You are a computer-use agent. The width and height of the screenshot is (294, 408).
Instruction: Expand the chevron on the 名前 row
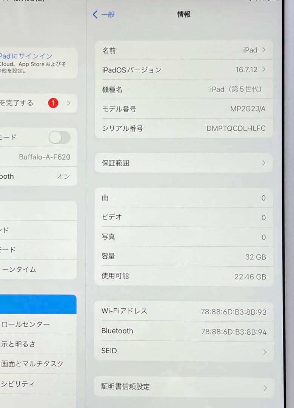click(264, 50)
